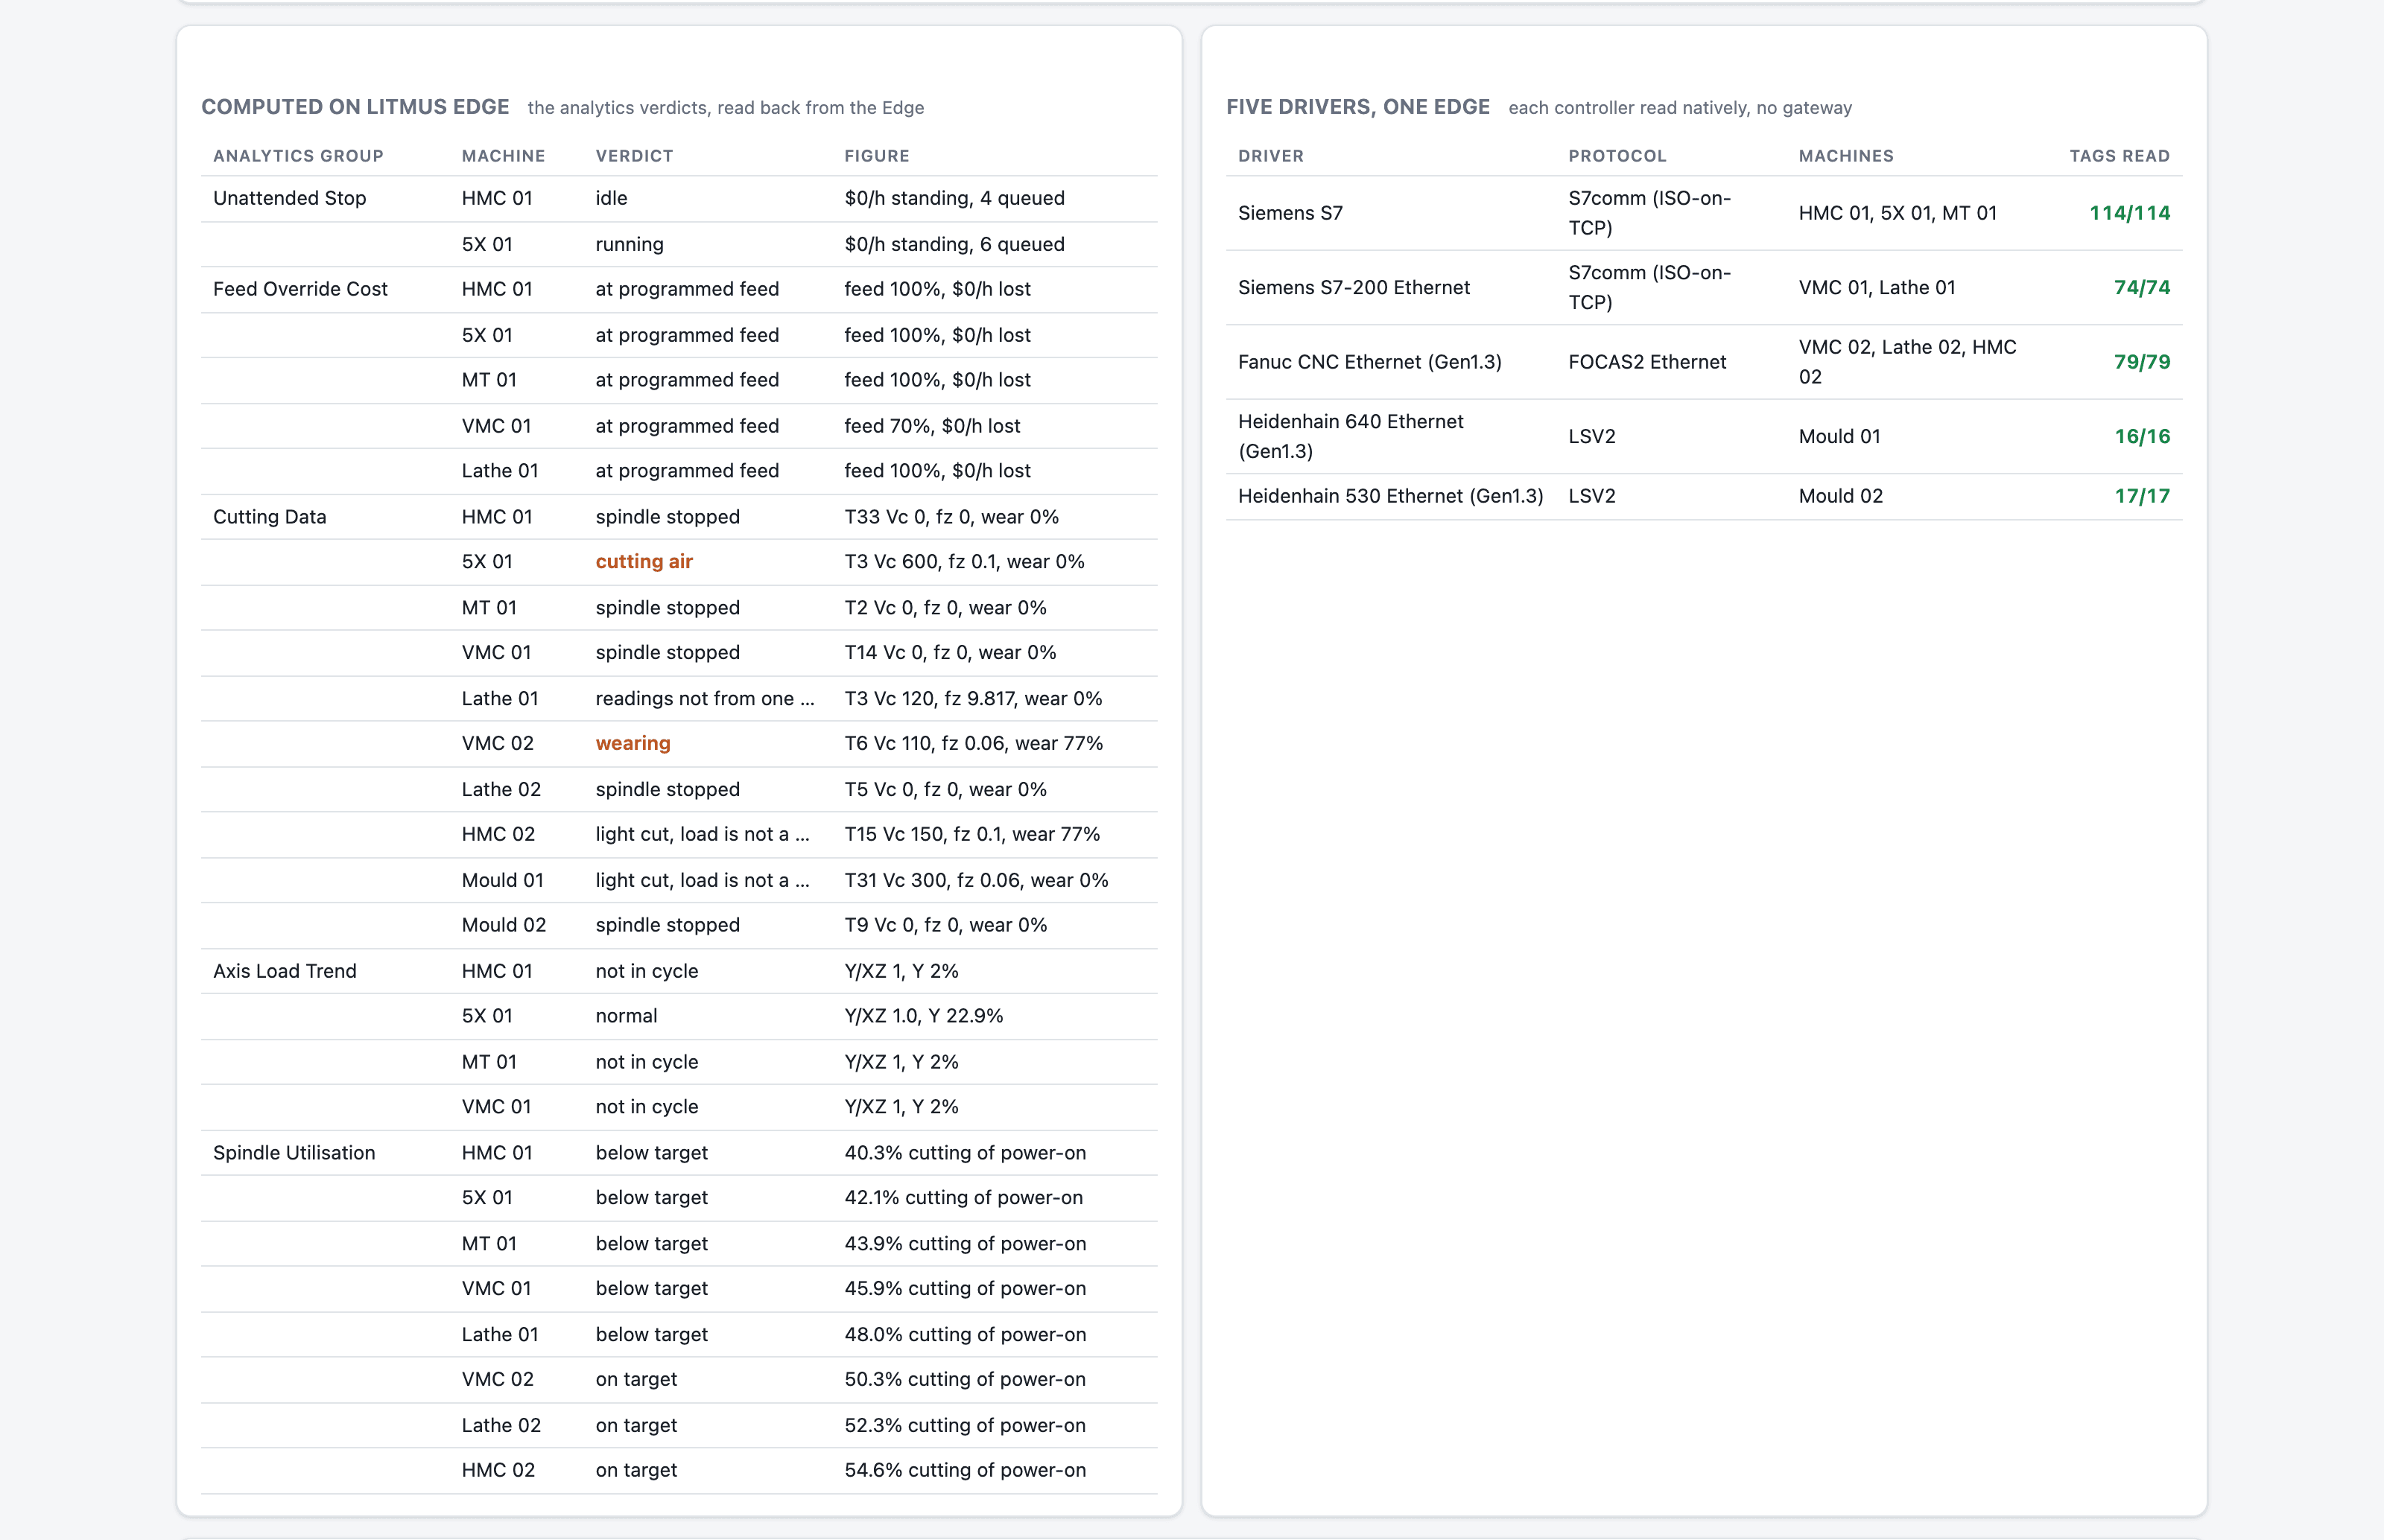Image resolution: width=2384 pixels, height=1540 pixels.
Task: Open the Heidenhain 530 Ethernet (Gen1.3) row
Action: click(x=1704, y=496)
